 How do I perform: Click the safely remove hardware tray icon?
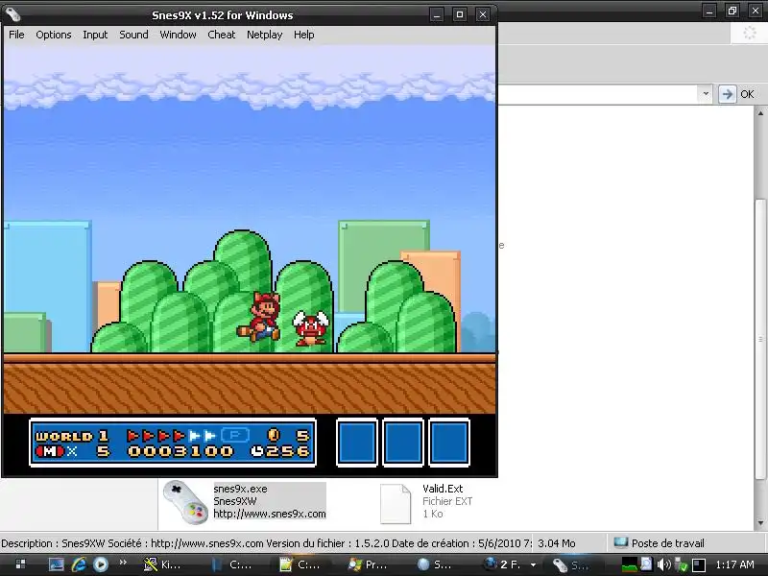pyautogui.click(x=682, y=564)
